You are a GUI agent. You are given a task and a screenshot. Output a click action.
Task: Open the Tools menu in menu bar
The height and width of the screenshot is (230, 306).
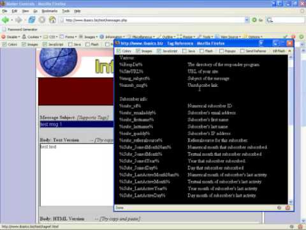tap(66, 11)
